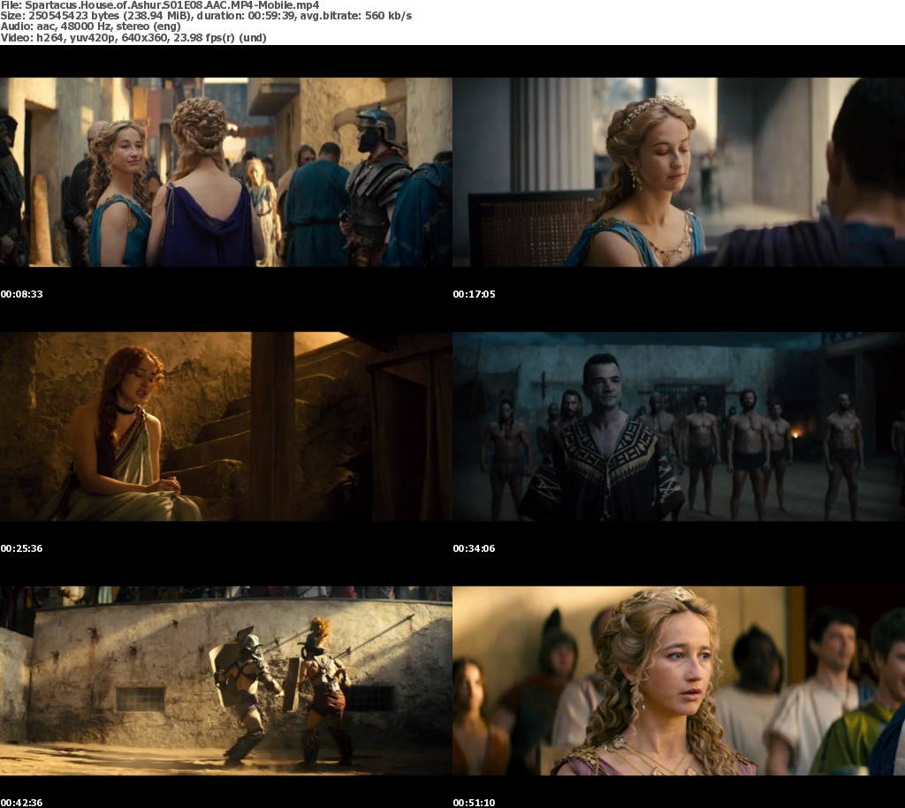Click the thumbnail of curly-haired woman in crowd
Image resolution: width=905 pixels, height=808 pixels.
pyautogui.click(x=678, y=681)
